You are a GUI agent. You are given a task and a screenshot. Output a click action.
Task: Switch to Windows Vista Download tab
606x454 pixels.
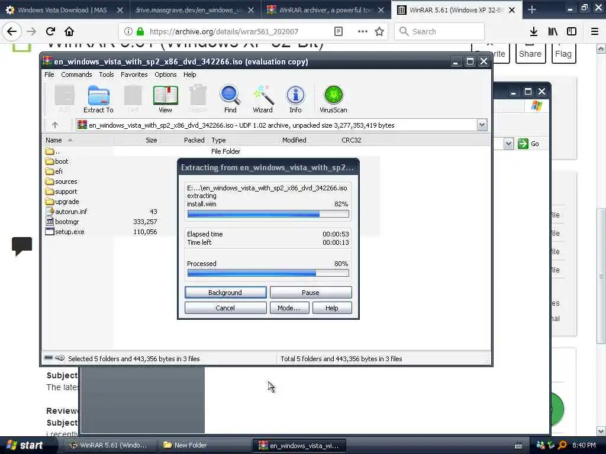(x=62, y=10)
